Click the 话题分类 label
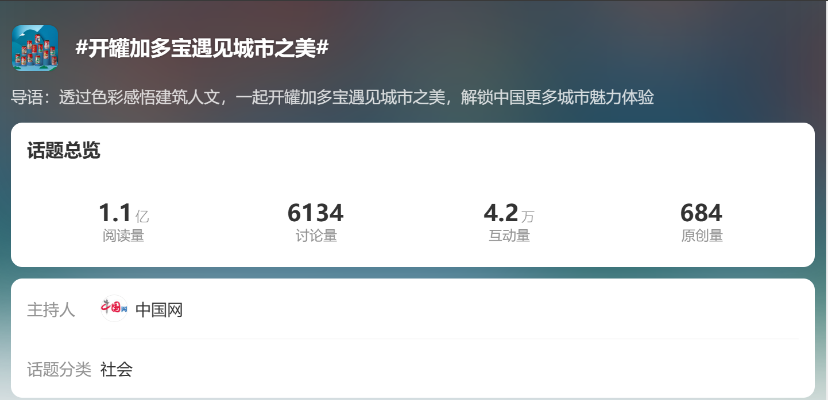The image size is (828, 400). (59, 369)
